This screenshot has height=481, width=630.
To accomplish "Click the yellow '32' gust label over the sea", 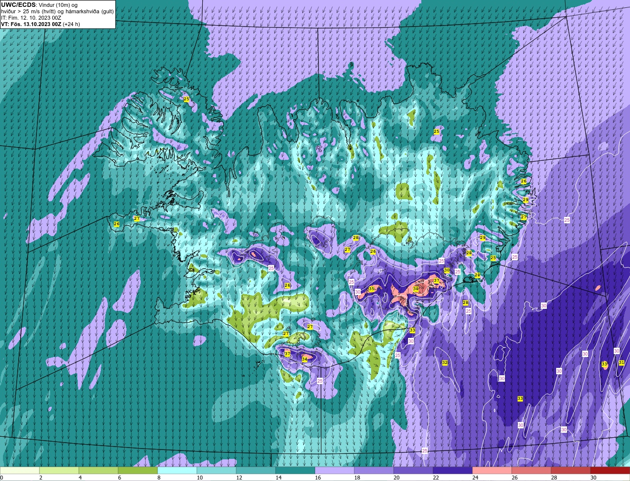I will click(445, 362).
